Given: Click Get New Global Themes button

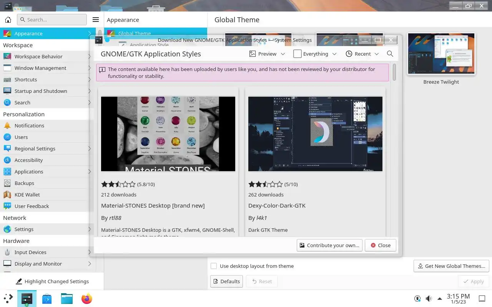Looking at the screenshot, I should 451,266.
